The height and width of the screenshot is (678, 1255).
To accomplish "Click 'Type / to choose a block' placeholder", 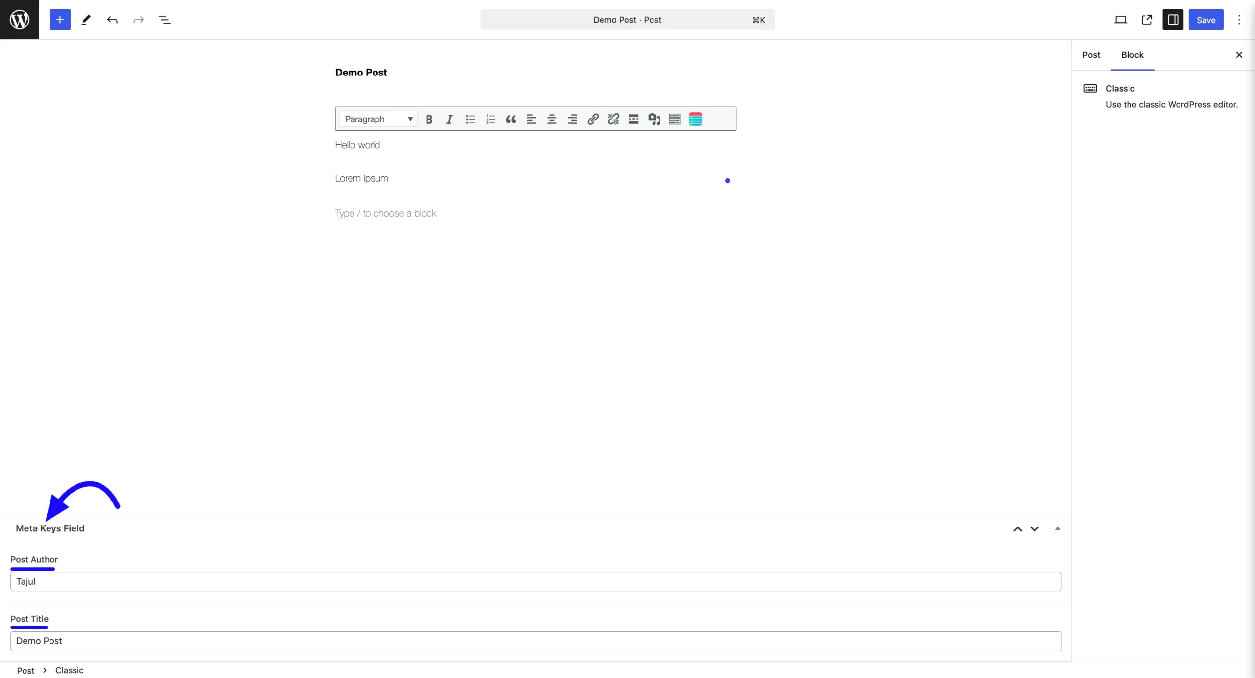I will coord(385,213).
